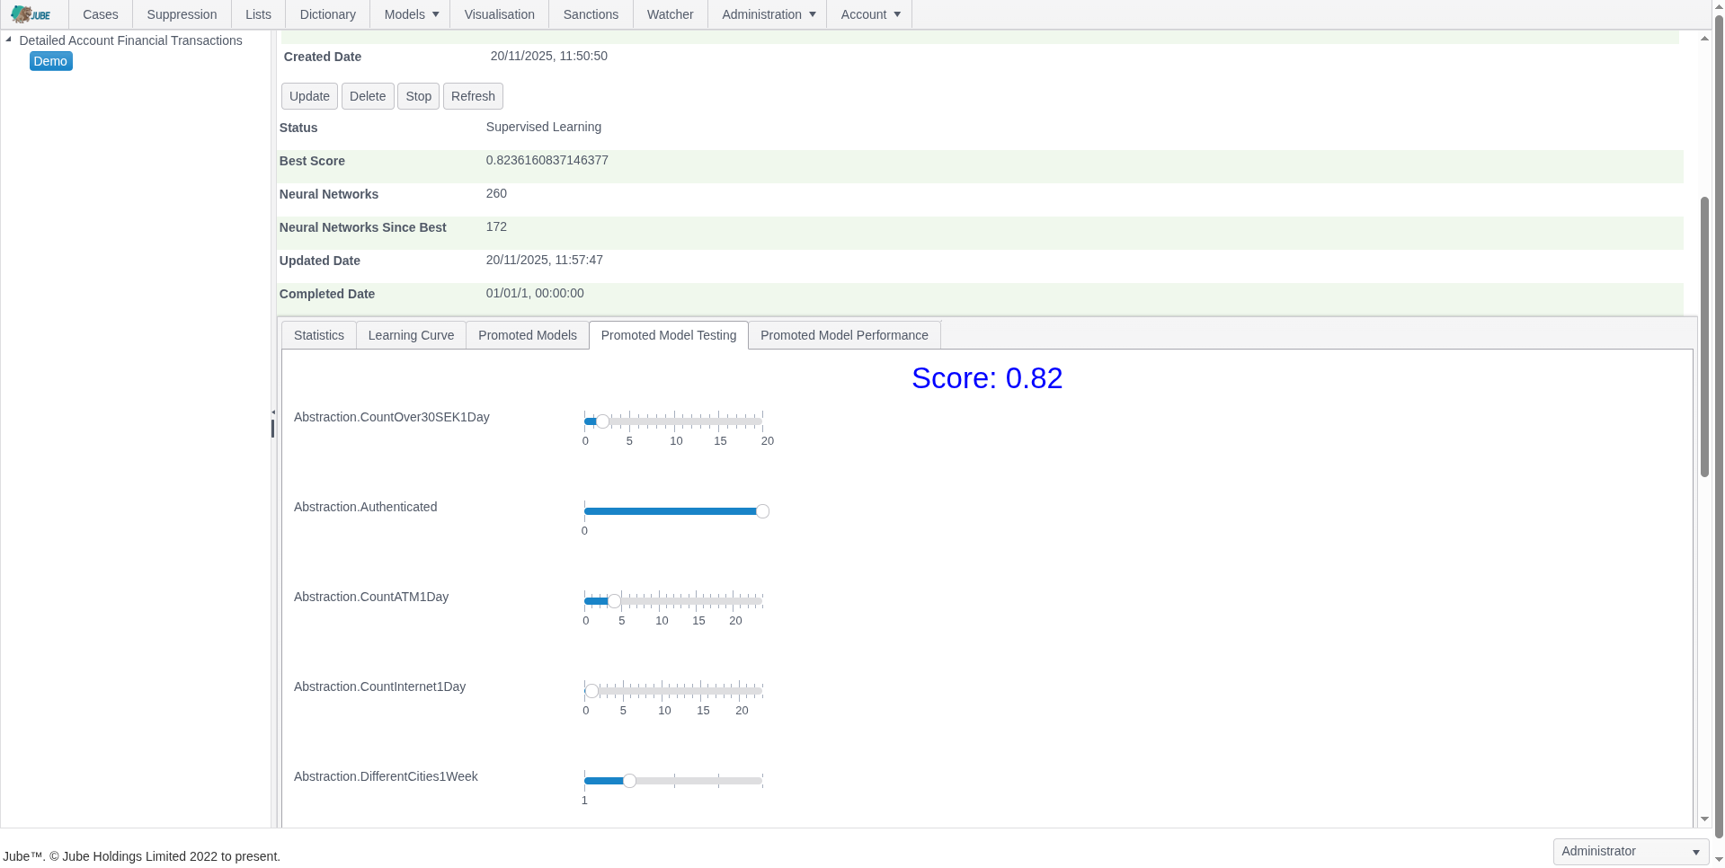This screenshot has width=1725, height=868.
Task: Collapse Detailed Account Financial Transactions node
Action: pyautogui.click(x=9, y=39)
